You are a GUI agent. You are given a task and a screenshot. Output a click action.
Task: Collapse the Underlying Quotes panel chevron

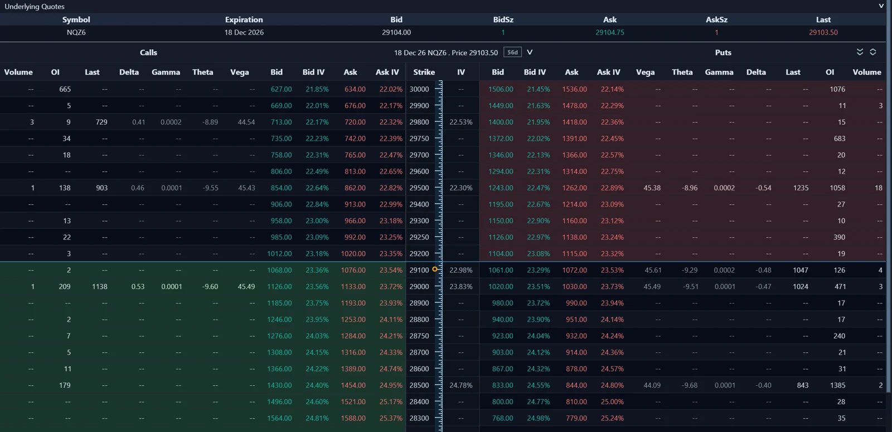[x=881, y=6]
